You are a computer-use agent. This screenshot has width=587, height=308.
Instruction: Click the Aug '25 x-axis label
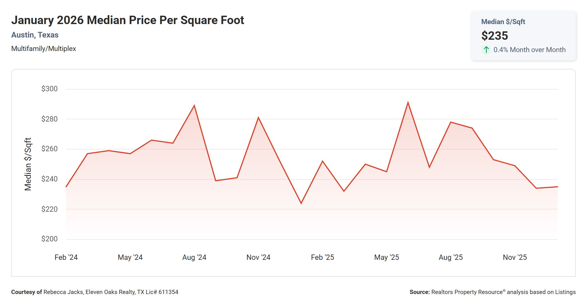coord(451,257)
